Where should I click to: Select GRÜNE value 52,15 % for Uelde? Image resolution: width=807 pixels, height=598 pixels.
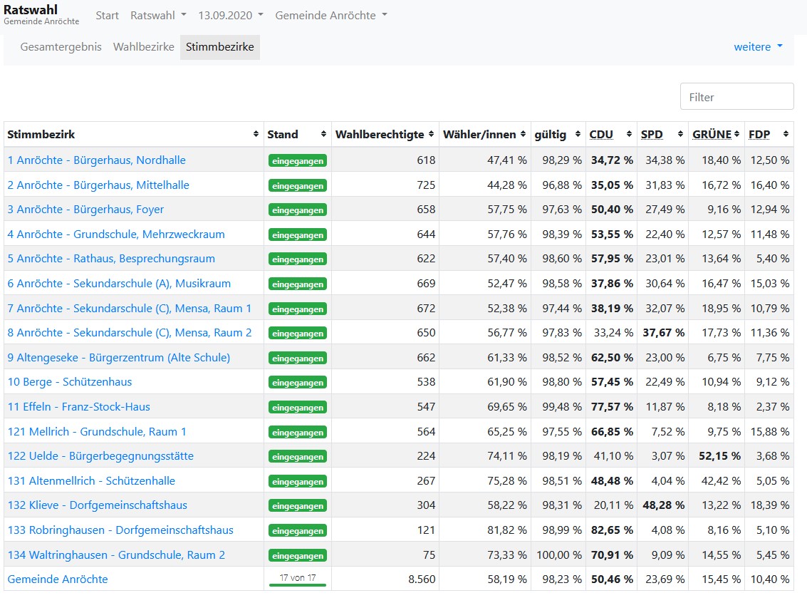coord(719,456)
